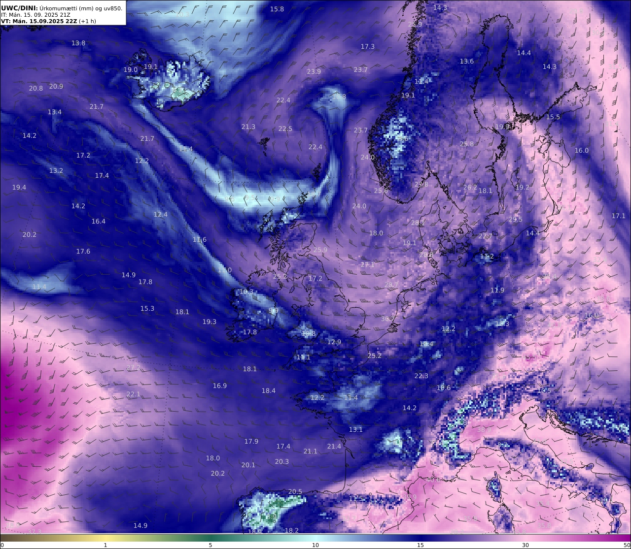Click the 26.2 value label
This screenshot has width=631, height=549.
(470, 187)
